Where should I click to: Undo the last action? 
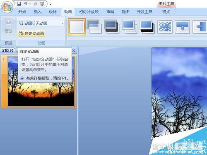coord(26,4)
